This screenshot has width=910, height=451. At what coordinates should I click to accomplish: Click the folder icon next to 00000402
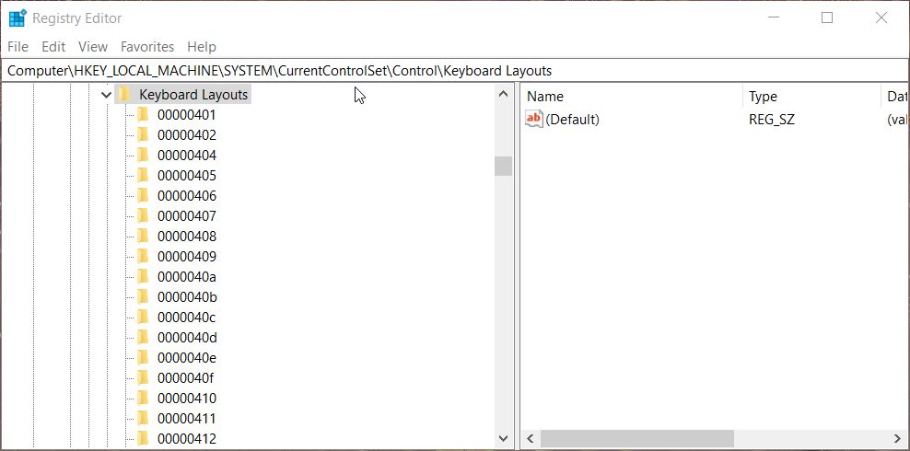point(143,135)
